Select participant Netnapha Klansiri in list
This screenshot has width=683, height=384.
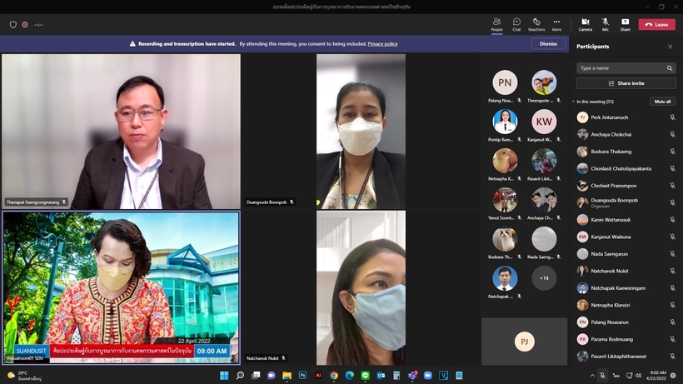(626, 305)
